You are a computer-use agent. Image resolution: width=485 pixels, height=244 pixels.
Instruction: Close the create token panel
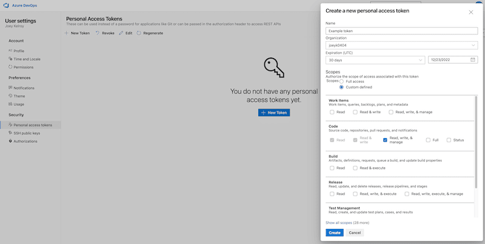coord(471,12)
